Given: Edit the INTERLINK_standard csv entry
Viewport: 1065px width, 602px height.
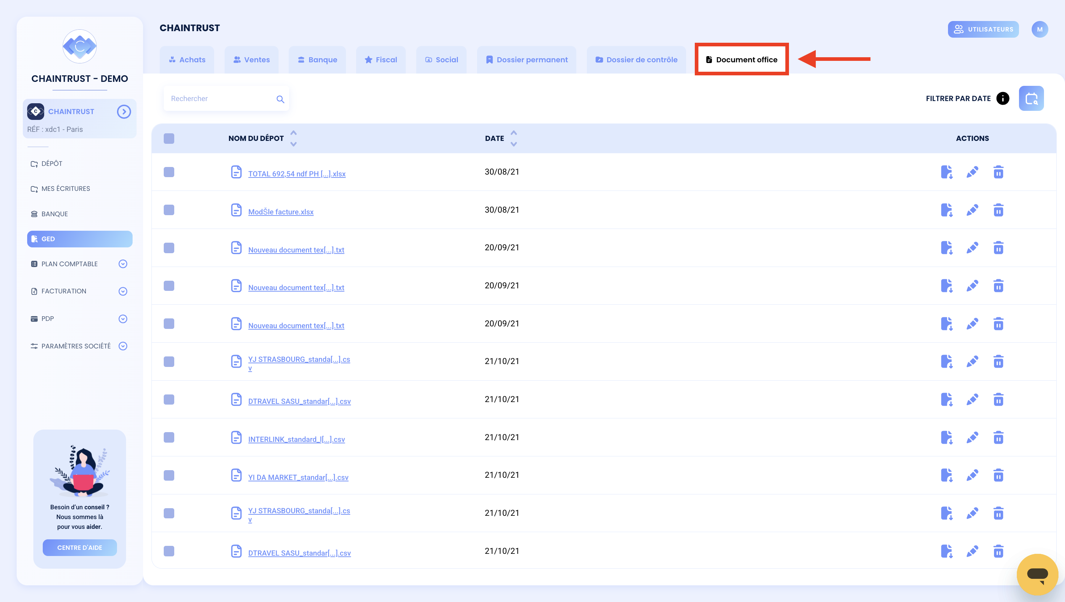Looking at the screenshot, I should pos(972,438).
